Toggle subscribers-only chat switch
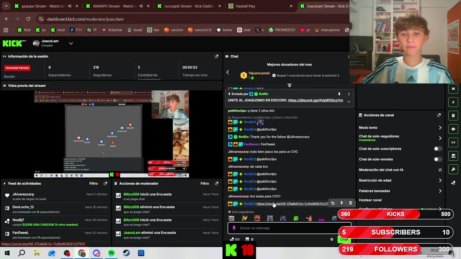Image resolution: width=461 pixels, height=259 pixels. (x=437, y=149)
